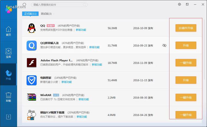Click the WinRAR software name
The width and height of the screenshot is (207, 127).
46,95
